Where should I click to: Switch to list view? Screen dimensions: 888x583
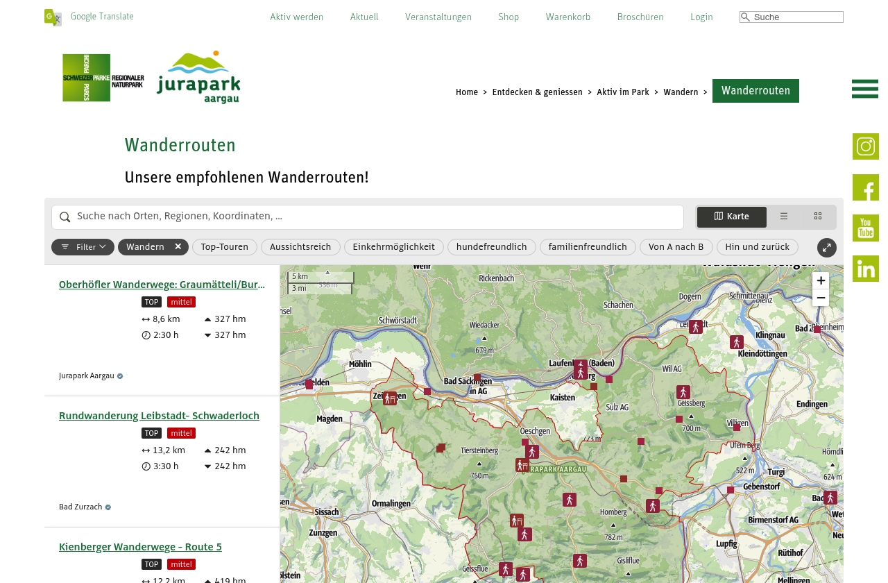[x=784, y=217]
